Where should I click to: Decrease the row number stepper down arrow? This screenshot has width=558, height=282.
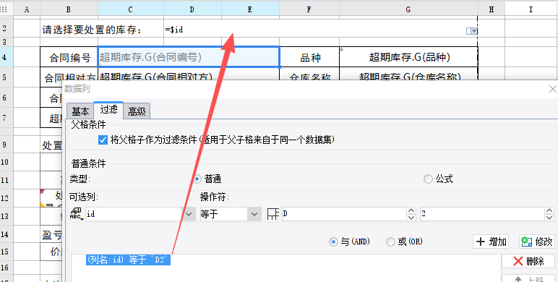point(549,217)
